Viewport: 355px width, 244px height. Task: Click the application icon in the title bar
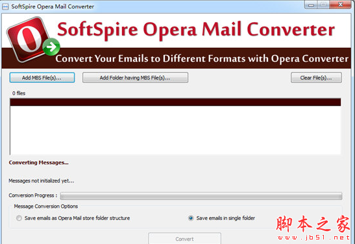point(5,6)
